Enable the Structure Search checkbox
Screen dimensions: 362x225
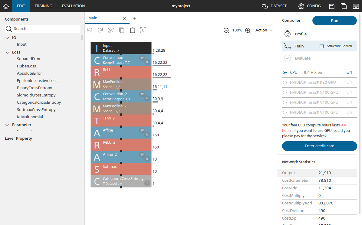[x=322, y=46]
